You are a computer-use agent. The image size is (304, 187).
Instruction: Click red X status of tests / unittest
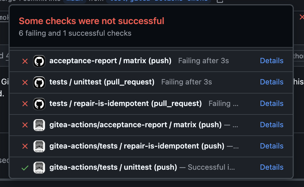[x=25, y=82]
